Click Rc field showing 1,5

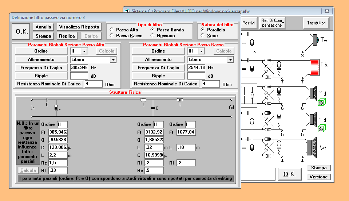coord(58,163)
